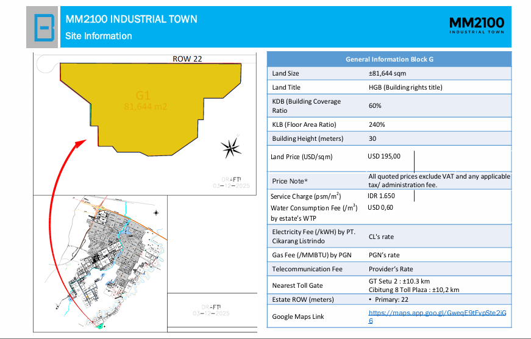Click the MM2100 INDUSTRIAL TOWN title
The image size is (531, 339).
click(132, 19)
